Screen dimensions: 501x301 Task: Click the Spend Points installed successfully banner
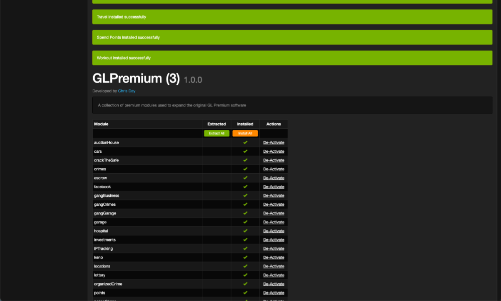click(x=292, y=38)
